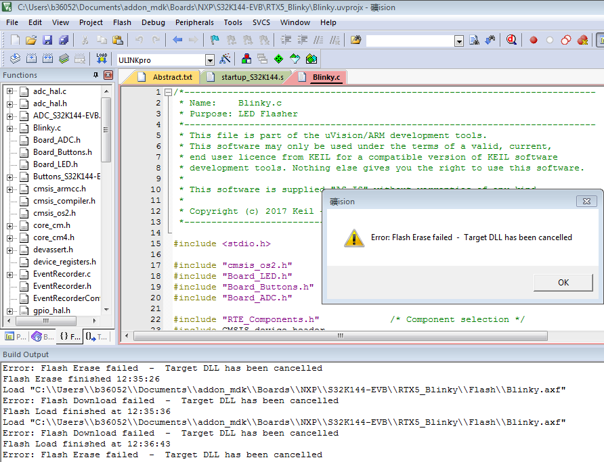Click the Download to flash LOAD icon
Viewport: 604px width, 462px height.
click(x=102, y=60)
